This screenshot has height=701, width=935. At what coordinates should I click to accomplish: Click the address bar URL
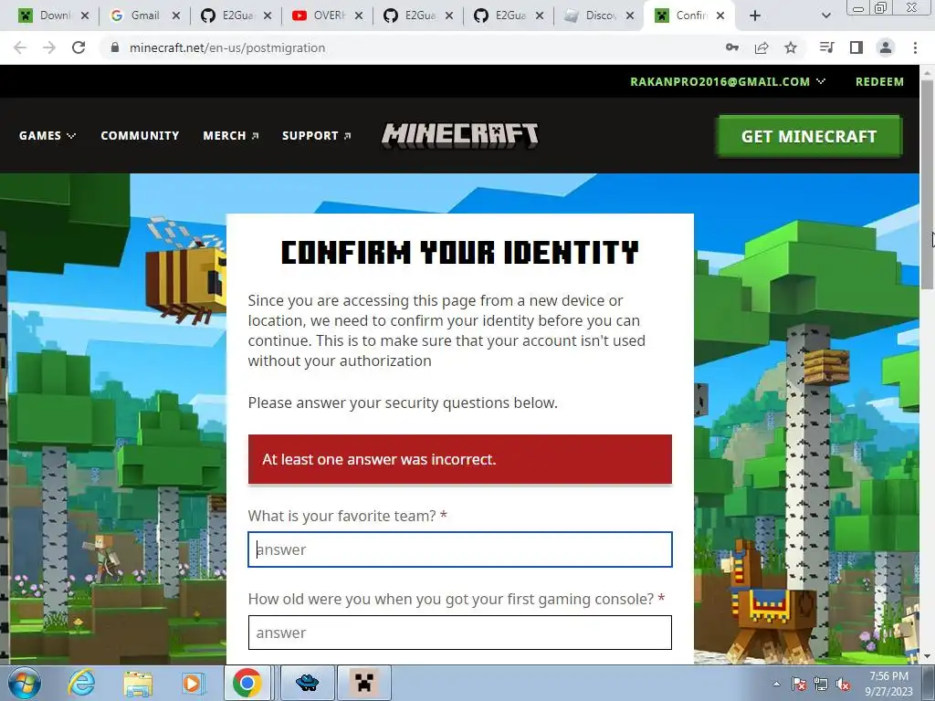click(227, 47)
